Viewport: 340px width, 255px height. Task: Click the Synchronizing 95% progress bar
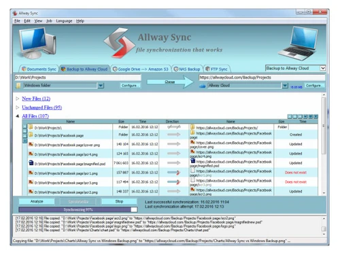click(78, 209)
